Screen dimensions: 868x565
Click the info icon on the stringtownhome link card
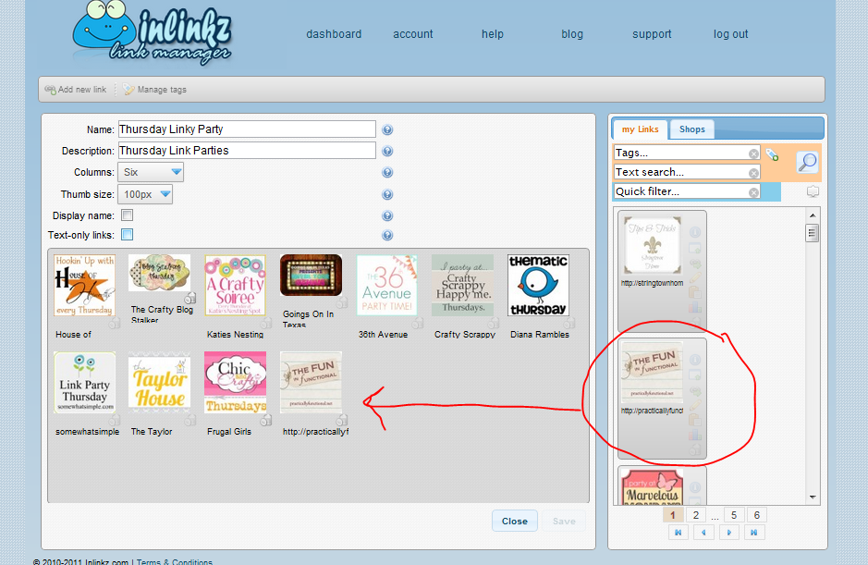pos(695,232)
